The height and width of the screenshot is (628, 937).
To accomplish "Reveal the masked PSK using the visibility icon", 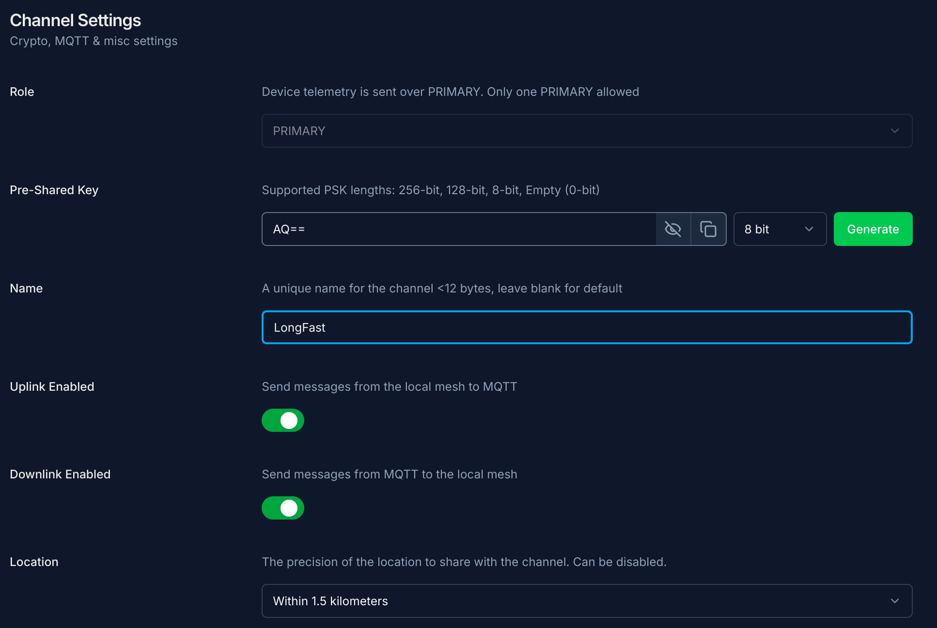I will (673, 229).
